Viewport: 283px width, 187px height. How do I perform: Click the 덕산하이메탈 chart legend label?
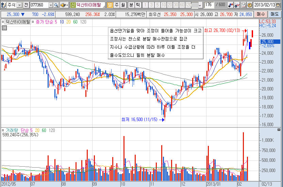(18, 22)
